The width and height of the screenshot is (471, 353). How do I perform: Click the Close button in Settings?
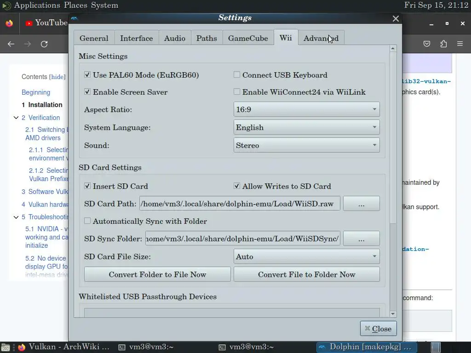378,328
